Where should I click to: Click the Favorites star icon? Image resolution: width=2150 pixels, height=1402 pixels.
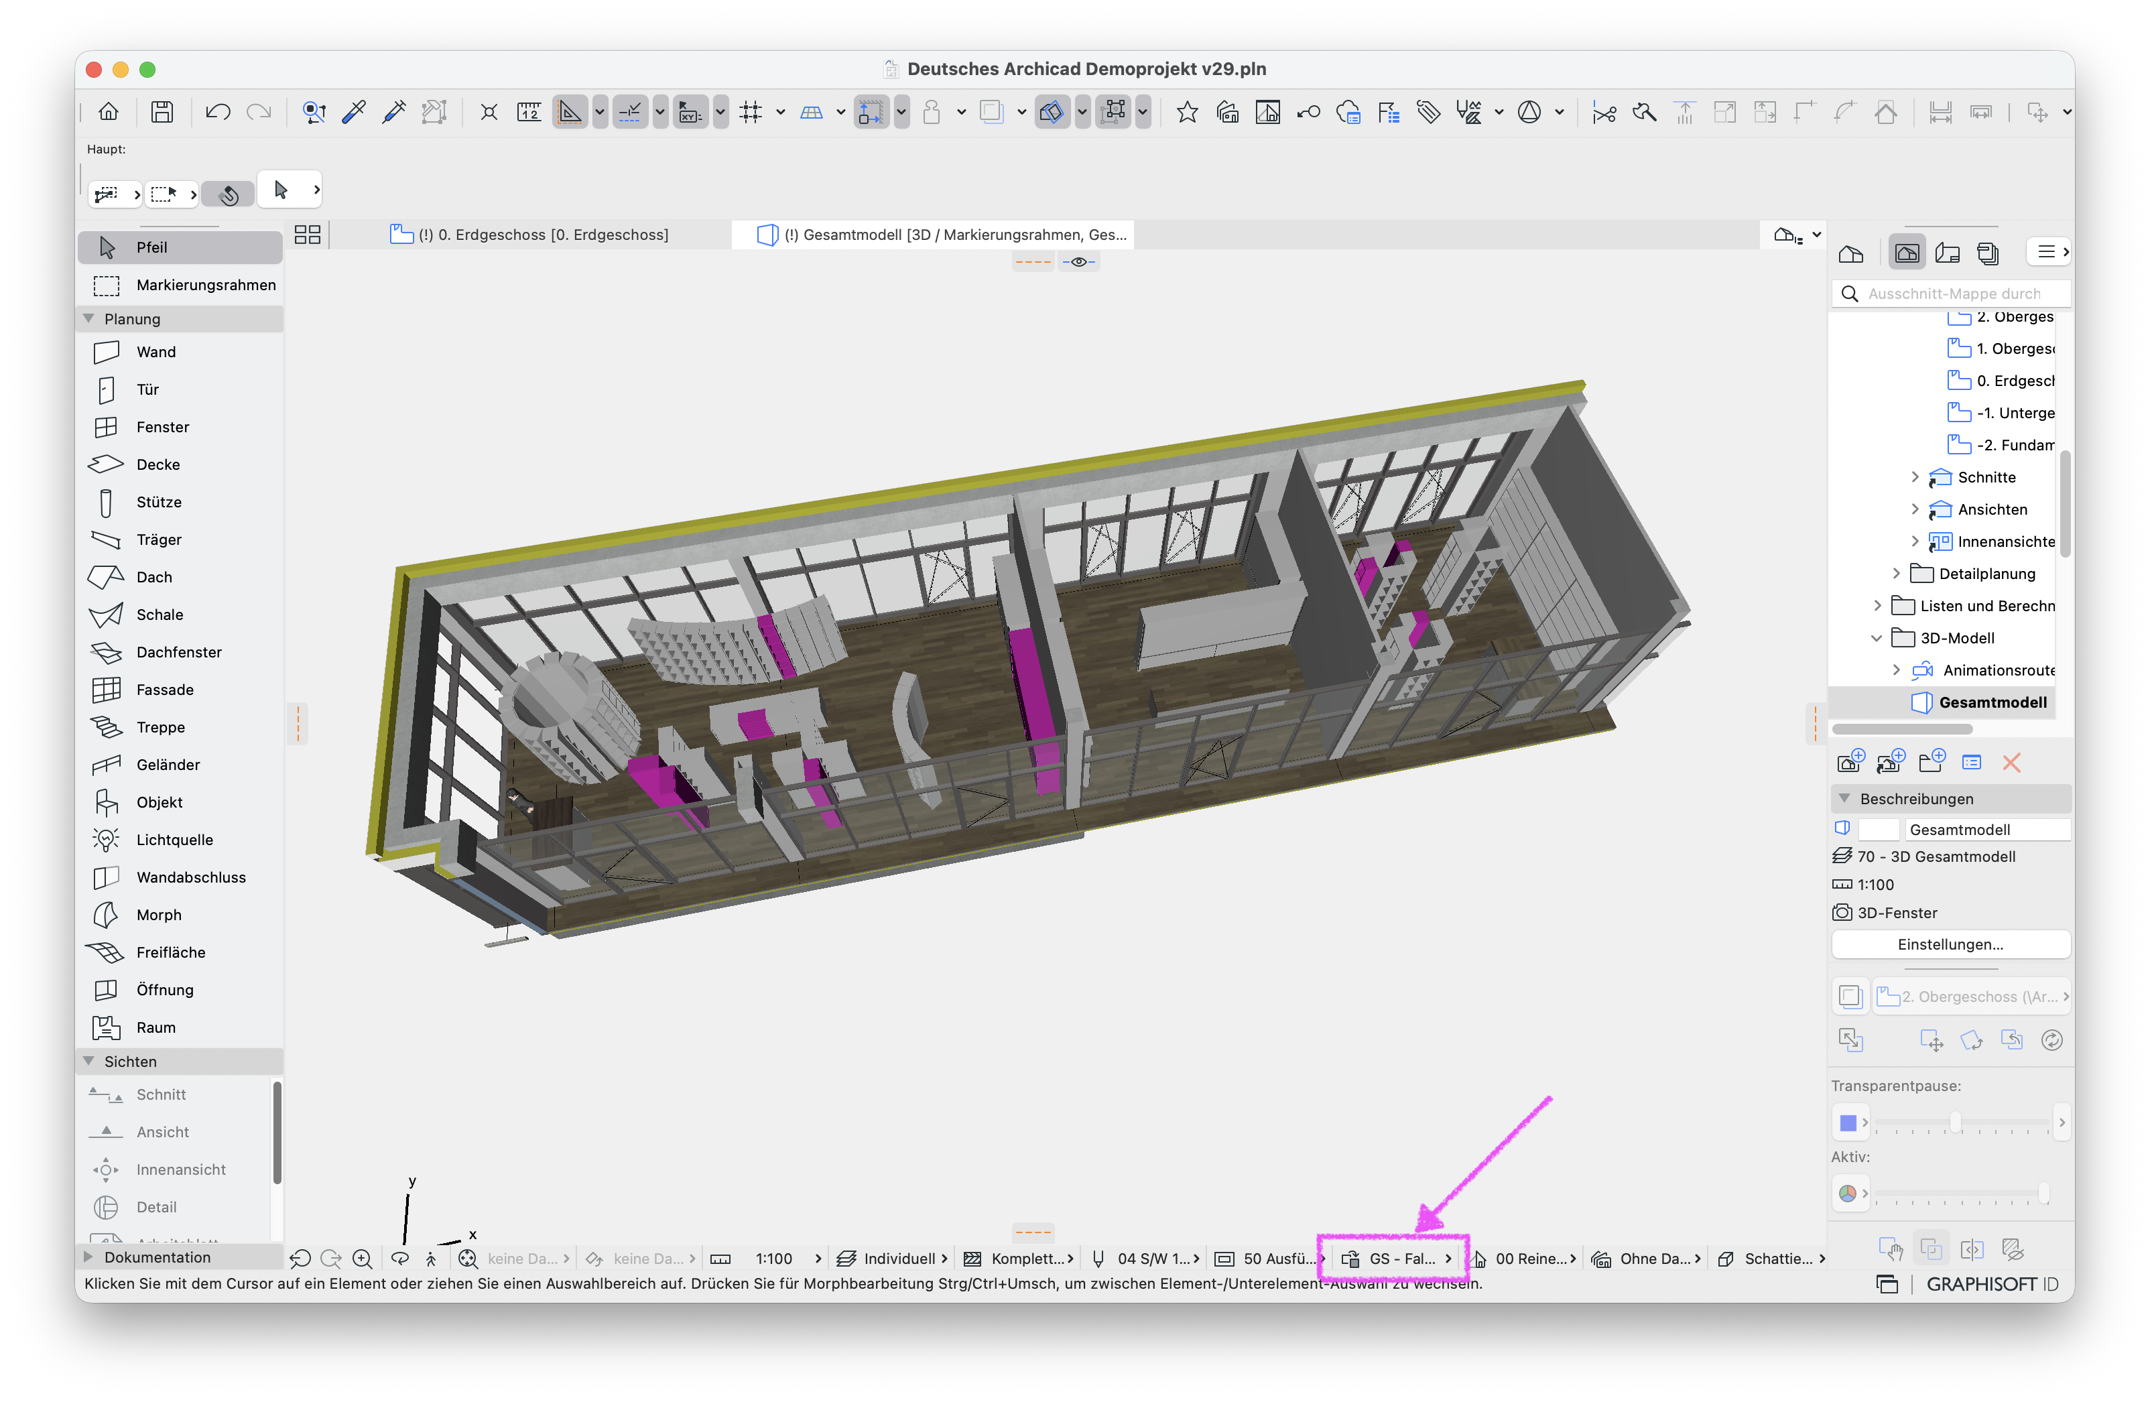(x=1187, y=112)
